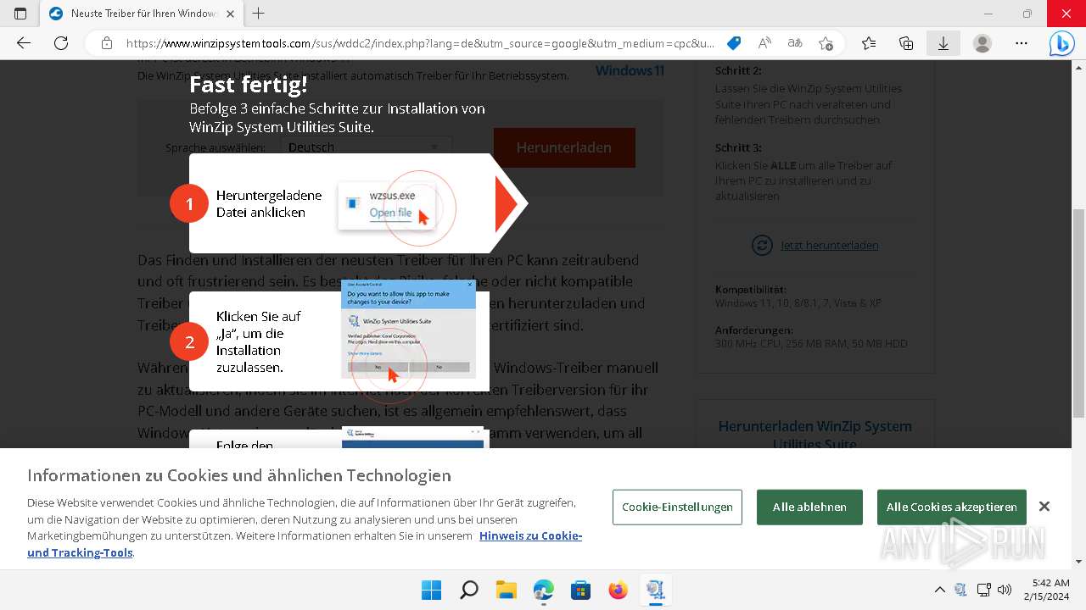Click the refresh icon beside Jetzt herunterladen

(x=762, y=245)
